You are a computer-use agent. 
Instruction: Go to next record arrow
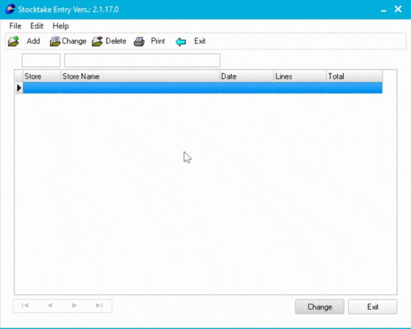coord(75,306)
